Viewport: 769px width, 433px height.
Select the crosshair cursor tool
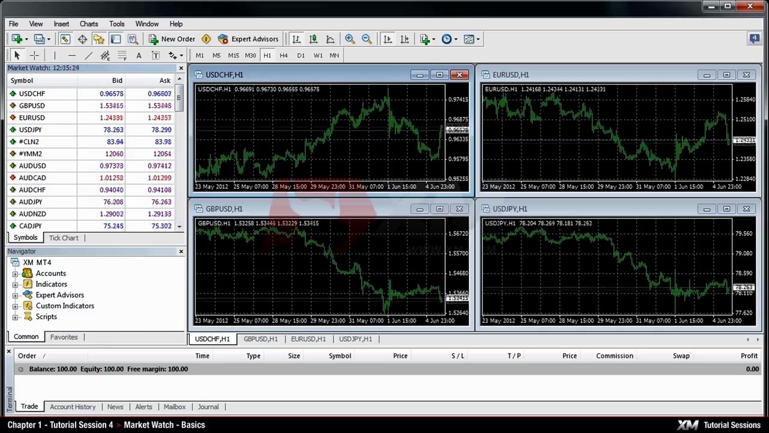pos(34,55)
